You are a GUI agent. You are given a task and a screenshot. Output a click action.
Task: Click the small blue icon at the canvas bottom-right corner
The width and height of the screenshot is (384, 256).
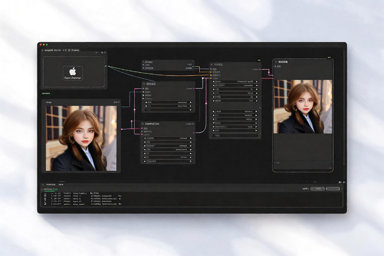coord(344,182)
